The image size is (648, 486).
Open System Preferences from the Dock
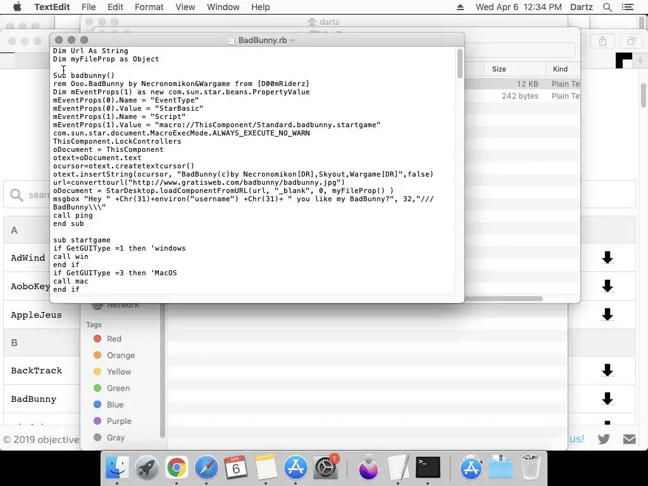coord(326,468)
